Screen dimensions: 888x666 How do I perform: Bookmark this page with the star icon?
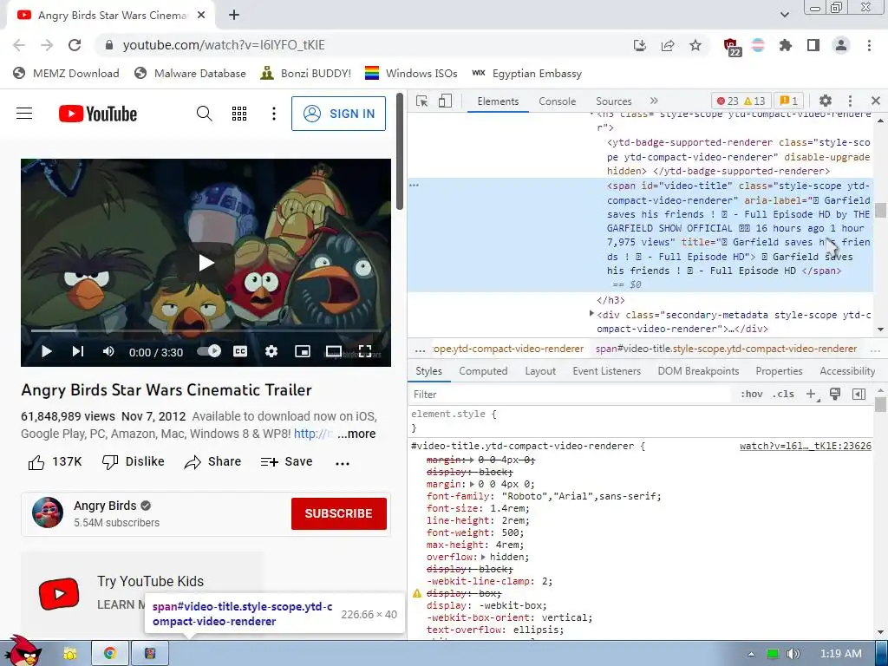pos(695,45)
